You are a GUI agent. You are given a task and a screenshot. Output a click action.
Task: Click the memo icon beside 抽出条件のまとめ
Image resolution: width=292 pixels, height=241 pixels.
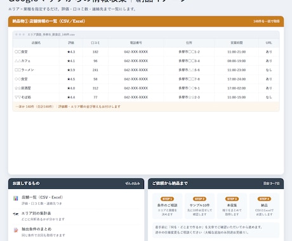(x=16, y=230)
